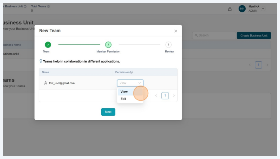Select View permission option
The width and height of the screenshot is (280, 159).
pyautogui.click(x=124, y=92)
